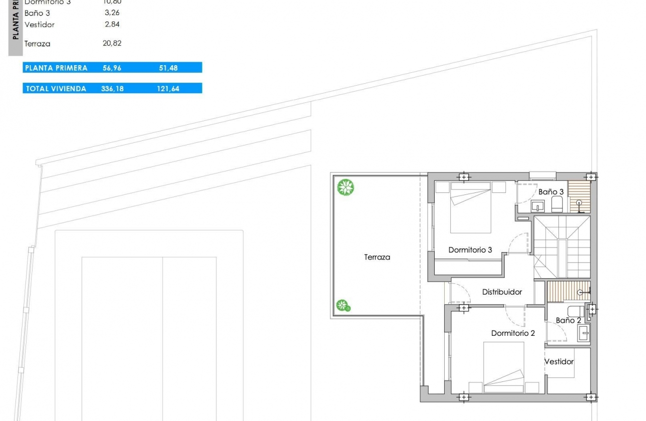Click the 3,26 area value

pyautogui.click(x=112, y=13)
